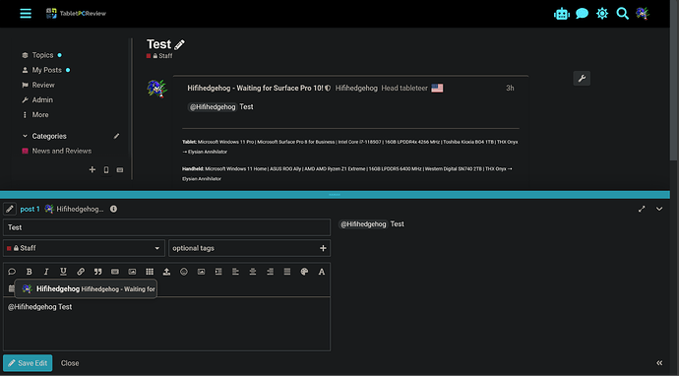This screenshot has width=679, height=376.
Task: Edit the topic title via pencil icon
Action: pyautogui.click(x=180, y=44)
